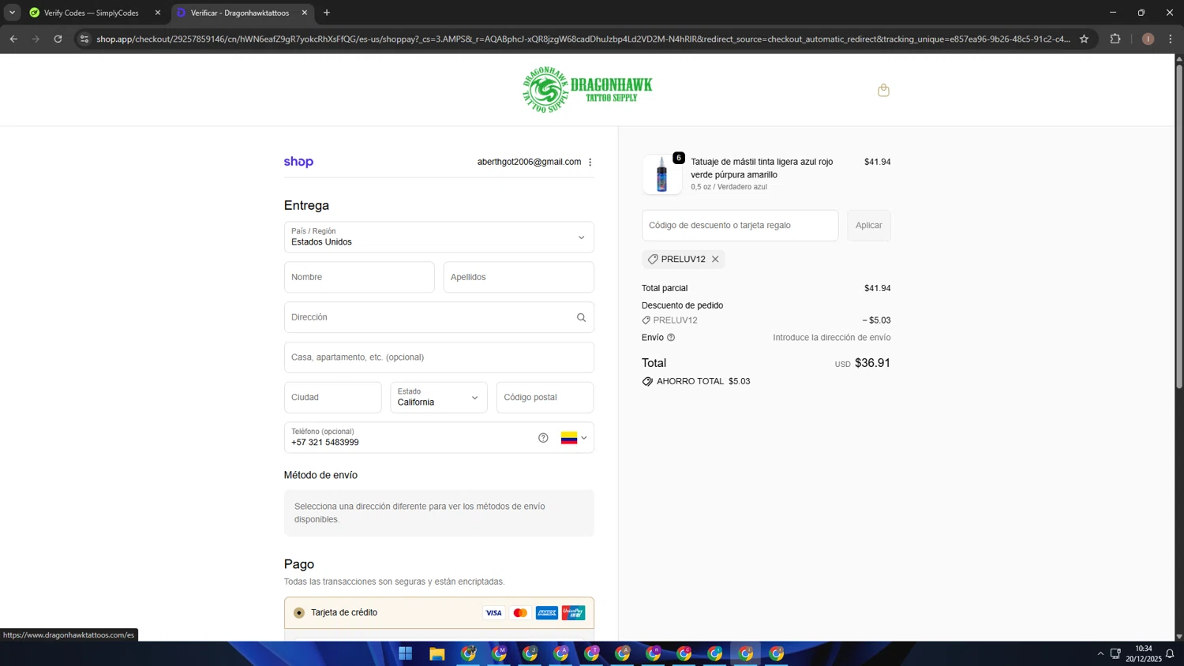The image size is (1184, 666).
Task: Click the email aberthgot2006@gmail.com
Action: click(529, 162)
